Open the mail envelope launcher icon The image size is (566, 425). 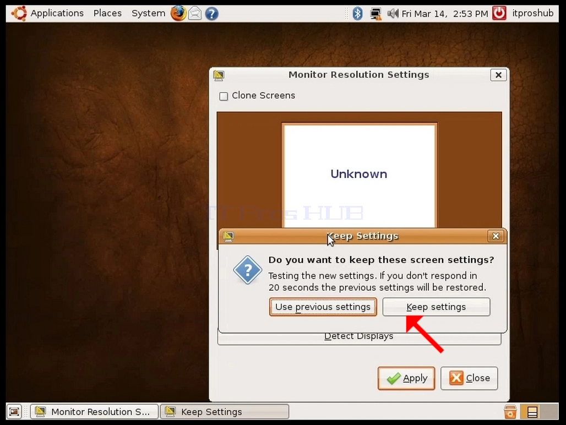195,14
